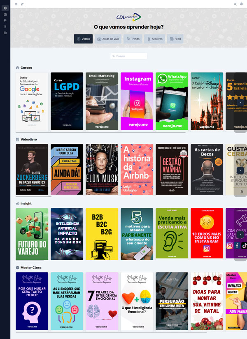The height and width of the screenshot is (339, 247).
Task: Open the Elon Musk videobook cover
Action: tap(102, 169)
